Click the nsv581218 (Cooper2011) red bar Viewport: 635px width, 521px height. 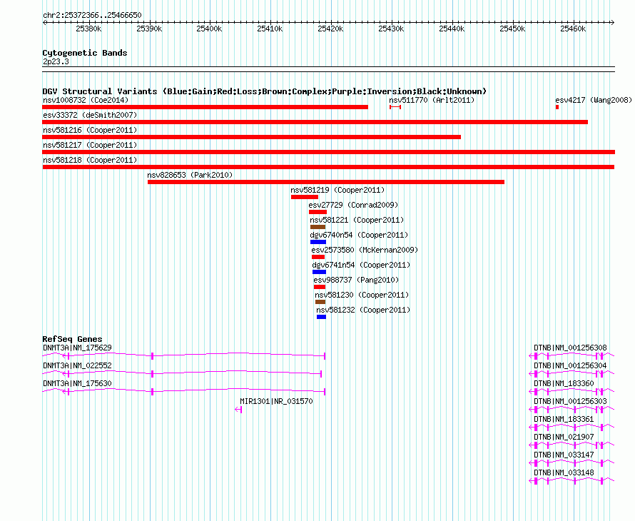tap(328, 167)
